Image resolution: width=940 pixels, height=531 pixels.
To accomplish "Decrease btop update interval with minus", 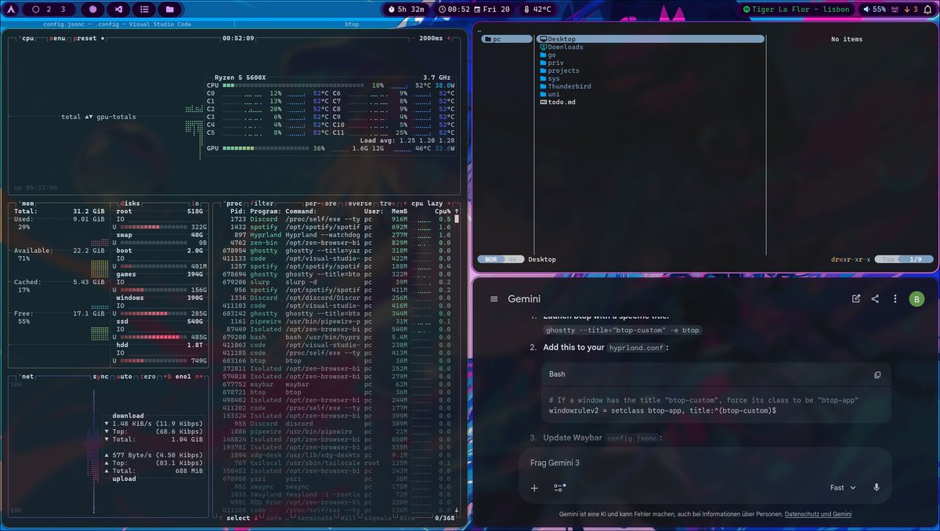I will pyautogui.click(x=414, y=38).
